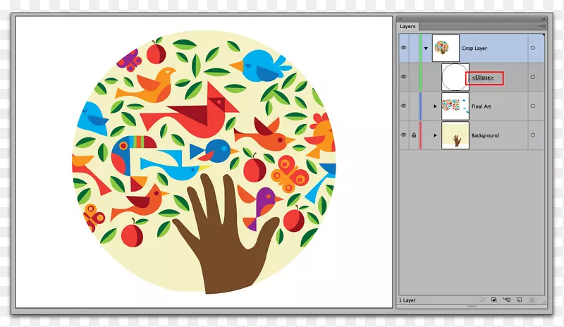
Task: Click target circle for Final Art layer
Action: click(x=533, y=106)
